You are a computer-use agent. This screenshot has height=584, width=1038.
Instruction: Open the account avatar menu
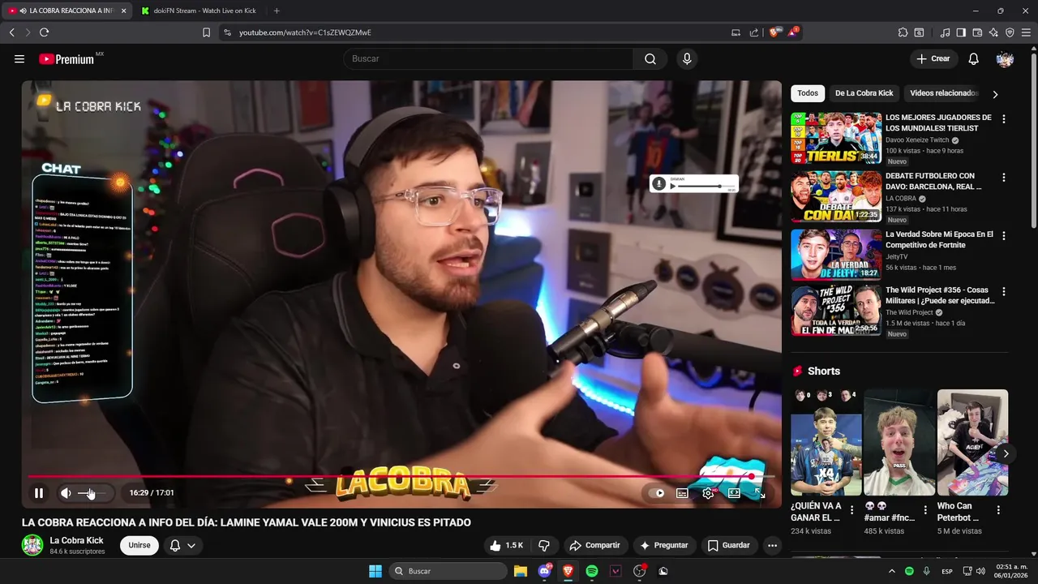[x=1005, y=58]
